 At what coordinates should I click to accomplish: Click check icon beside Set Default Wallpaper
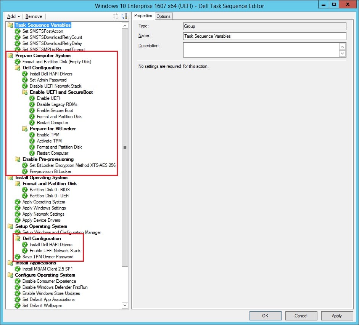tap(18, 306)
